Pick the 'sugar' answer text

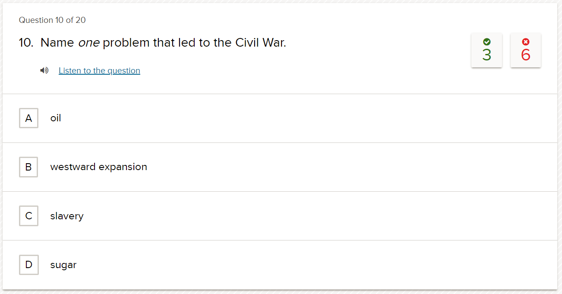63,265
